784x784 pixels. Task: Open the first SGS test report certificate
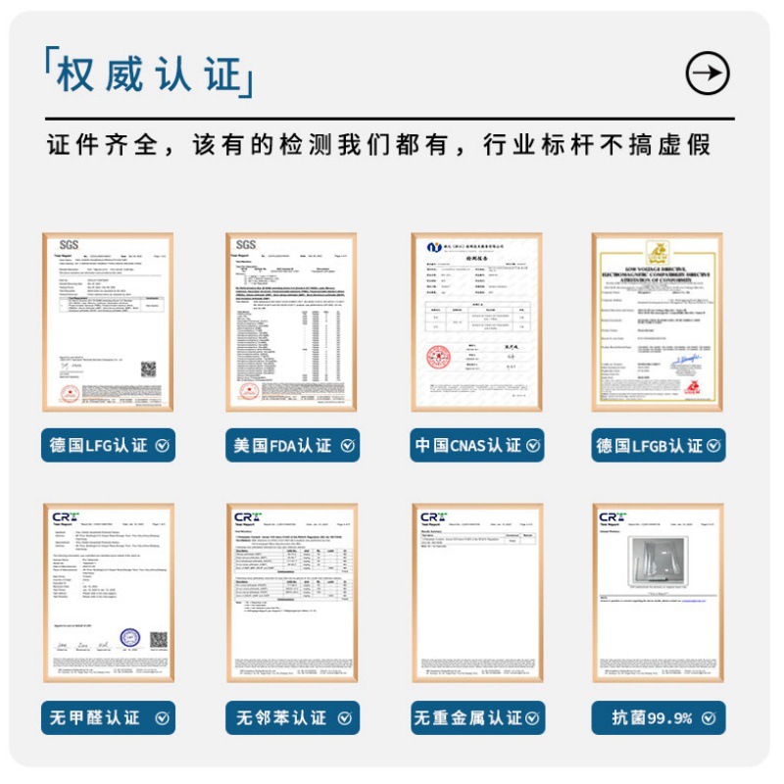pos(108,322)
